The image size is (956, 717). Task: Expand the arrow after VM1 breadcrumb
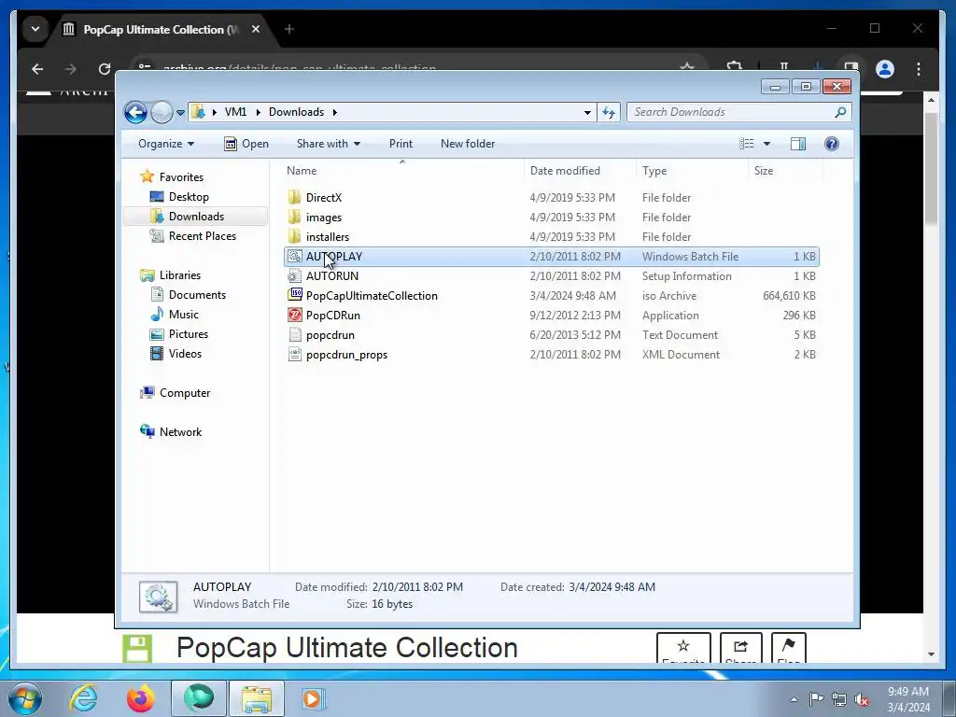[258, 113]
